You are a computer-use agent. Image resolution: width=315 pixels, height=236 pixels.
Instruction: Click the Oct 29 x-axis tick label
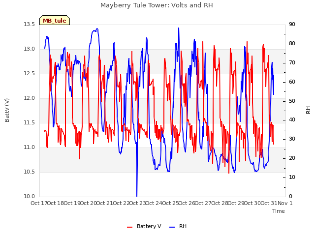coord(236,203)
